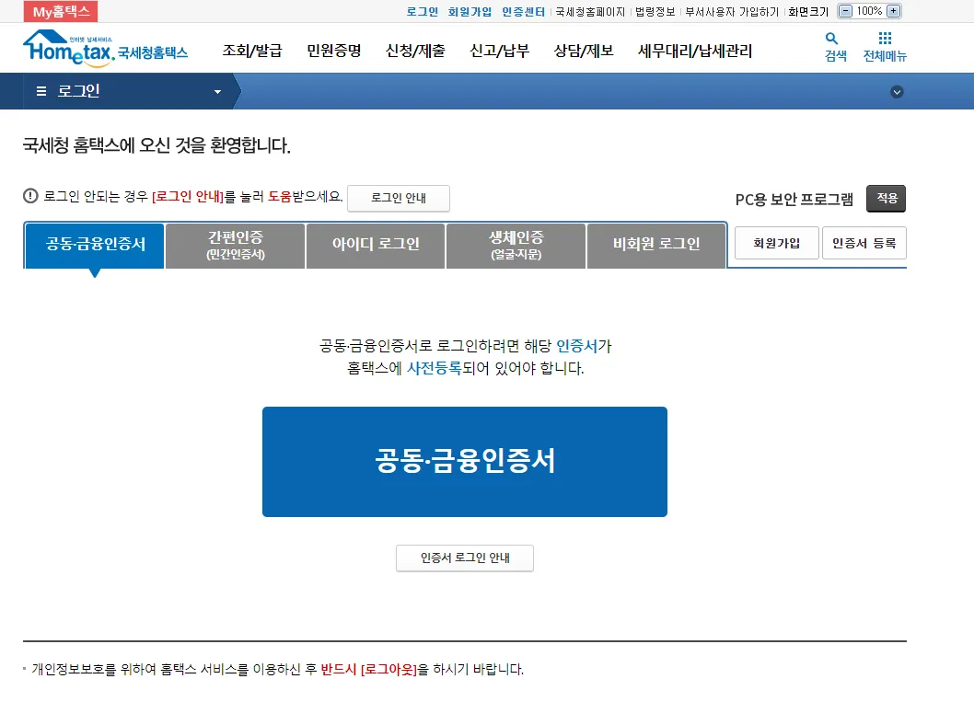
Task: Click the 국세청 홈택스에 오신 것을 환영합니다 heading
Action: click(157, 145)
